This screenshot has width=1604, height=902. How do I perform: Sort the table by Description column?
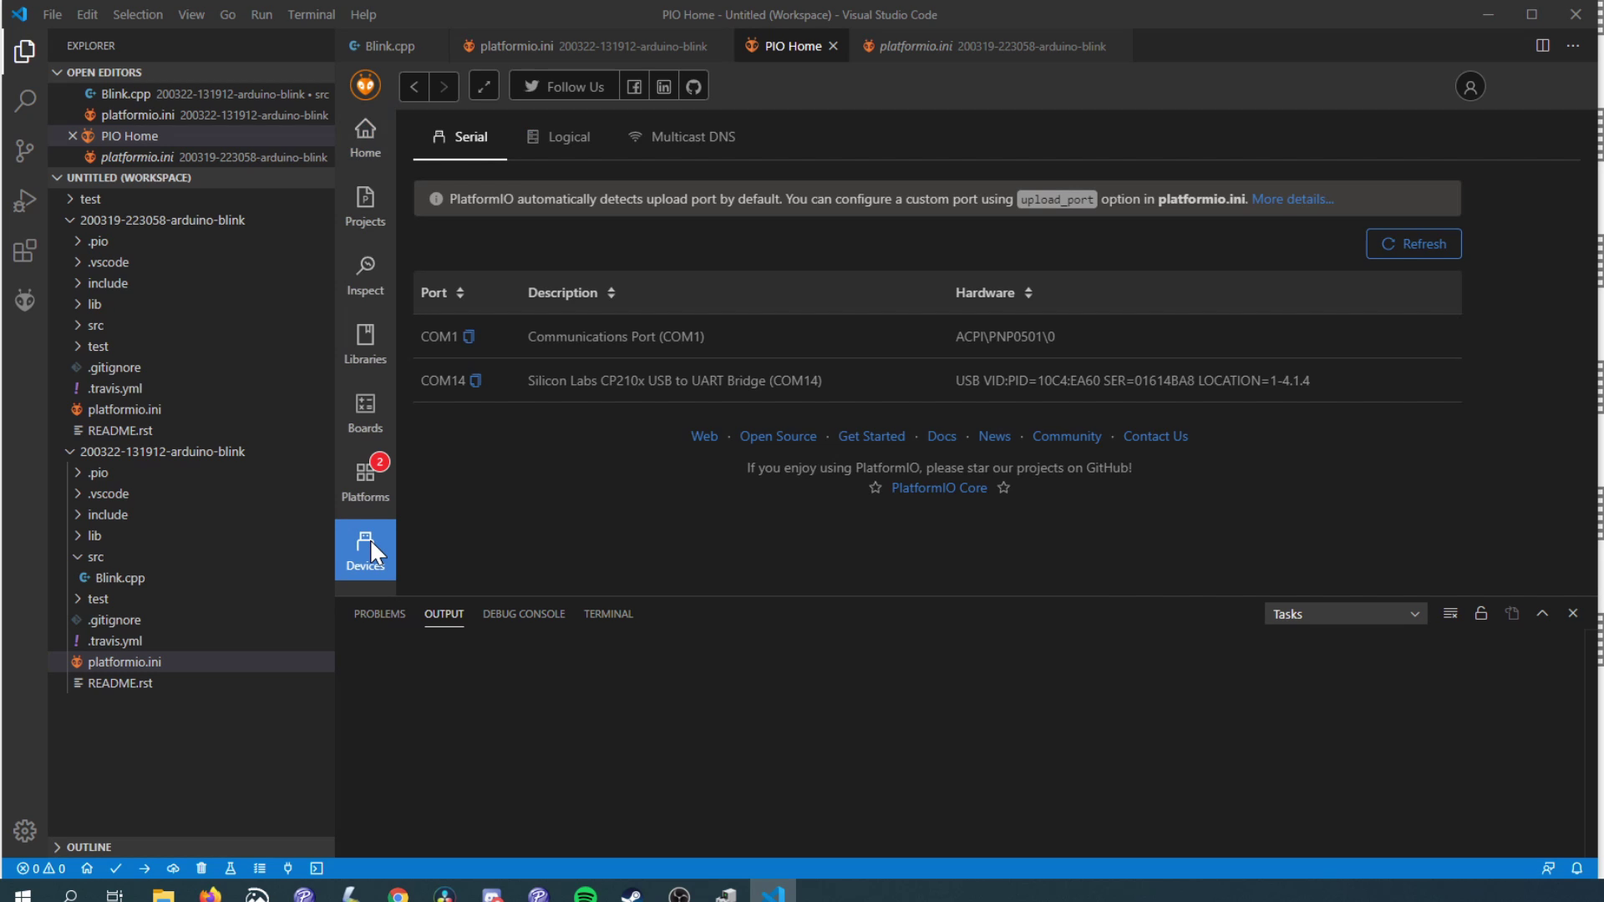(611, 293)
